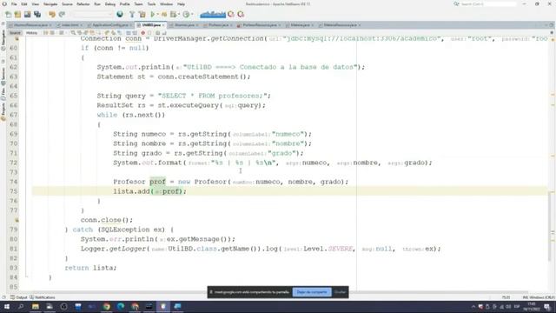Click the first circular profiler icon after memory bar
556x313 pixels.
pos(231,14)
